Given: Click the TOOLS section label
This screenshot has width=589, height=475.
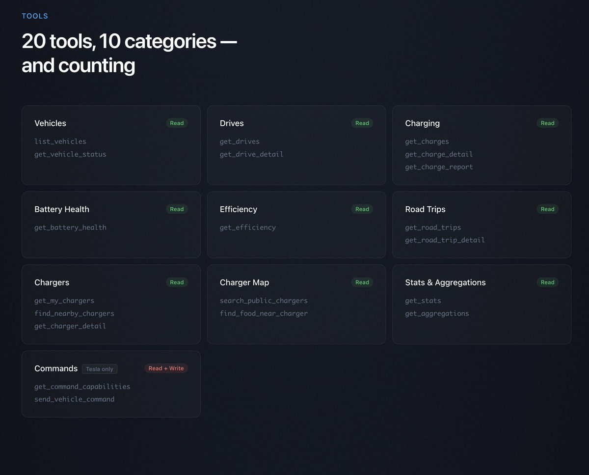Looking at the screenshot, I should (x=35, y=16).
